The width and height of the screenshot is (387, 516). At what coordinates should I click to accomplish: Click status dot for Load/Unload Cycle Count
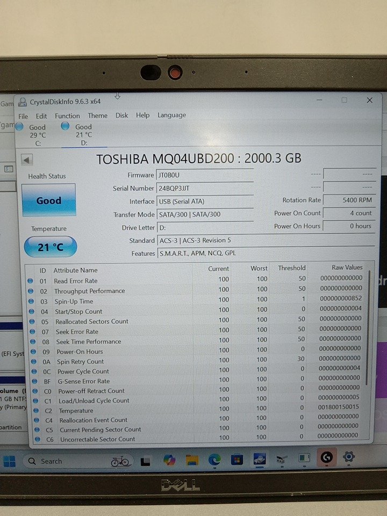(x=35, y=401)
